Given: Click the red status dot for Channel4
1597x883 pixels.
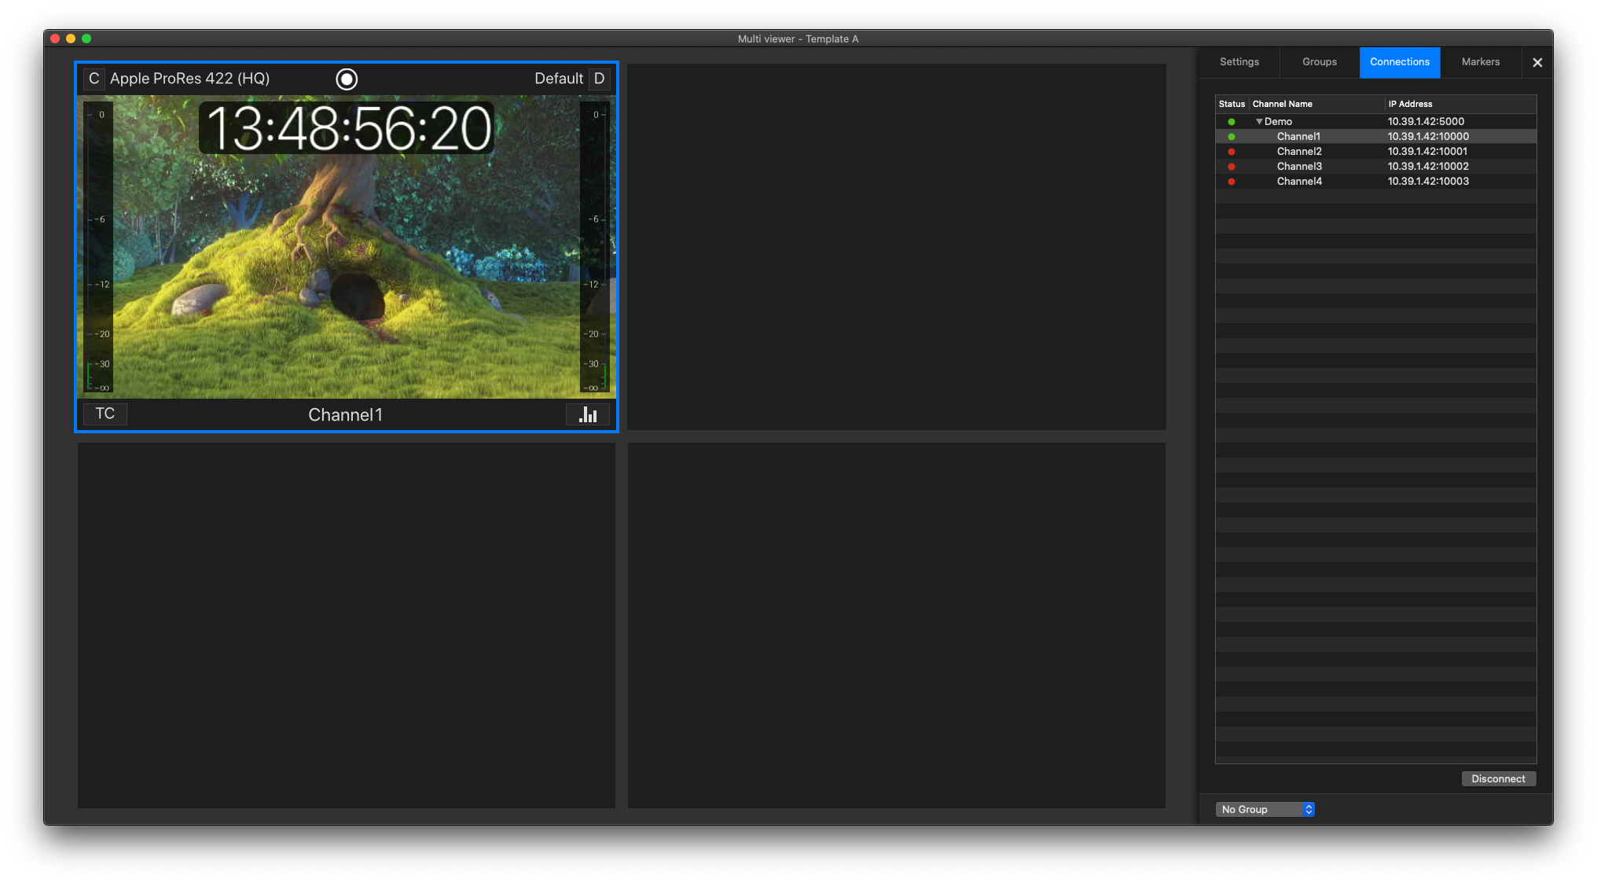Looking at the screenshot, I should click(1232, 182).
